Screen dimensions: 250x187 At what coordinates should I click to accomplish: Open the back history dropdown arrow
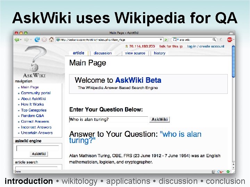[21, 39]
